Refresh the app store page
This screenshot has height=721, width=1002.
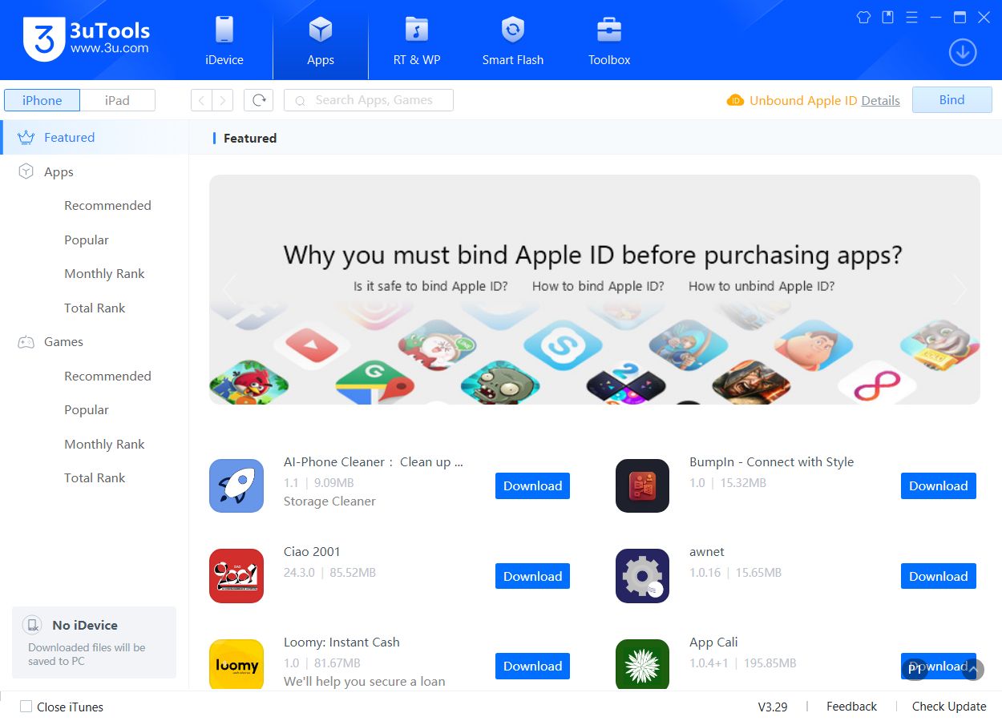pos(258,100)
